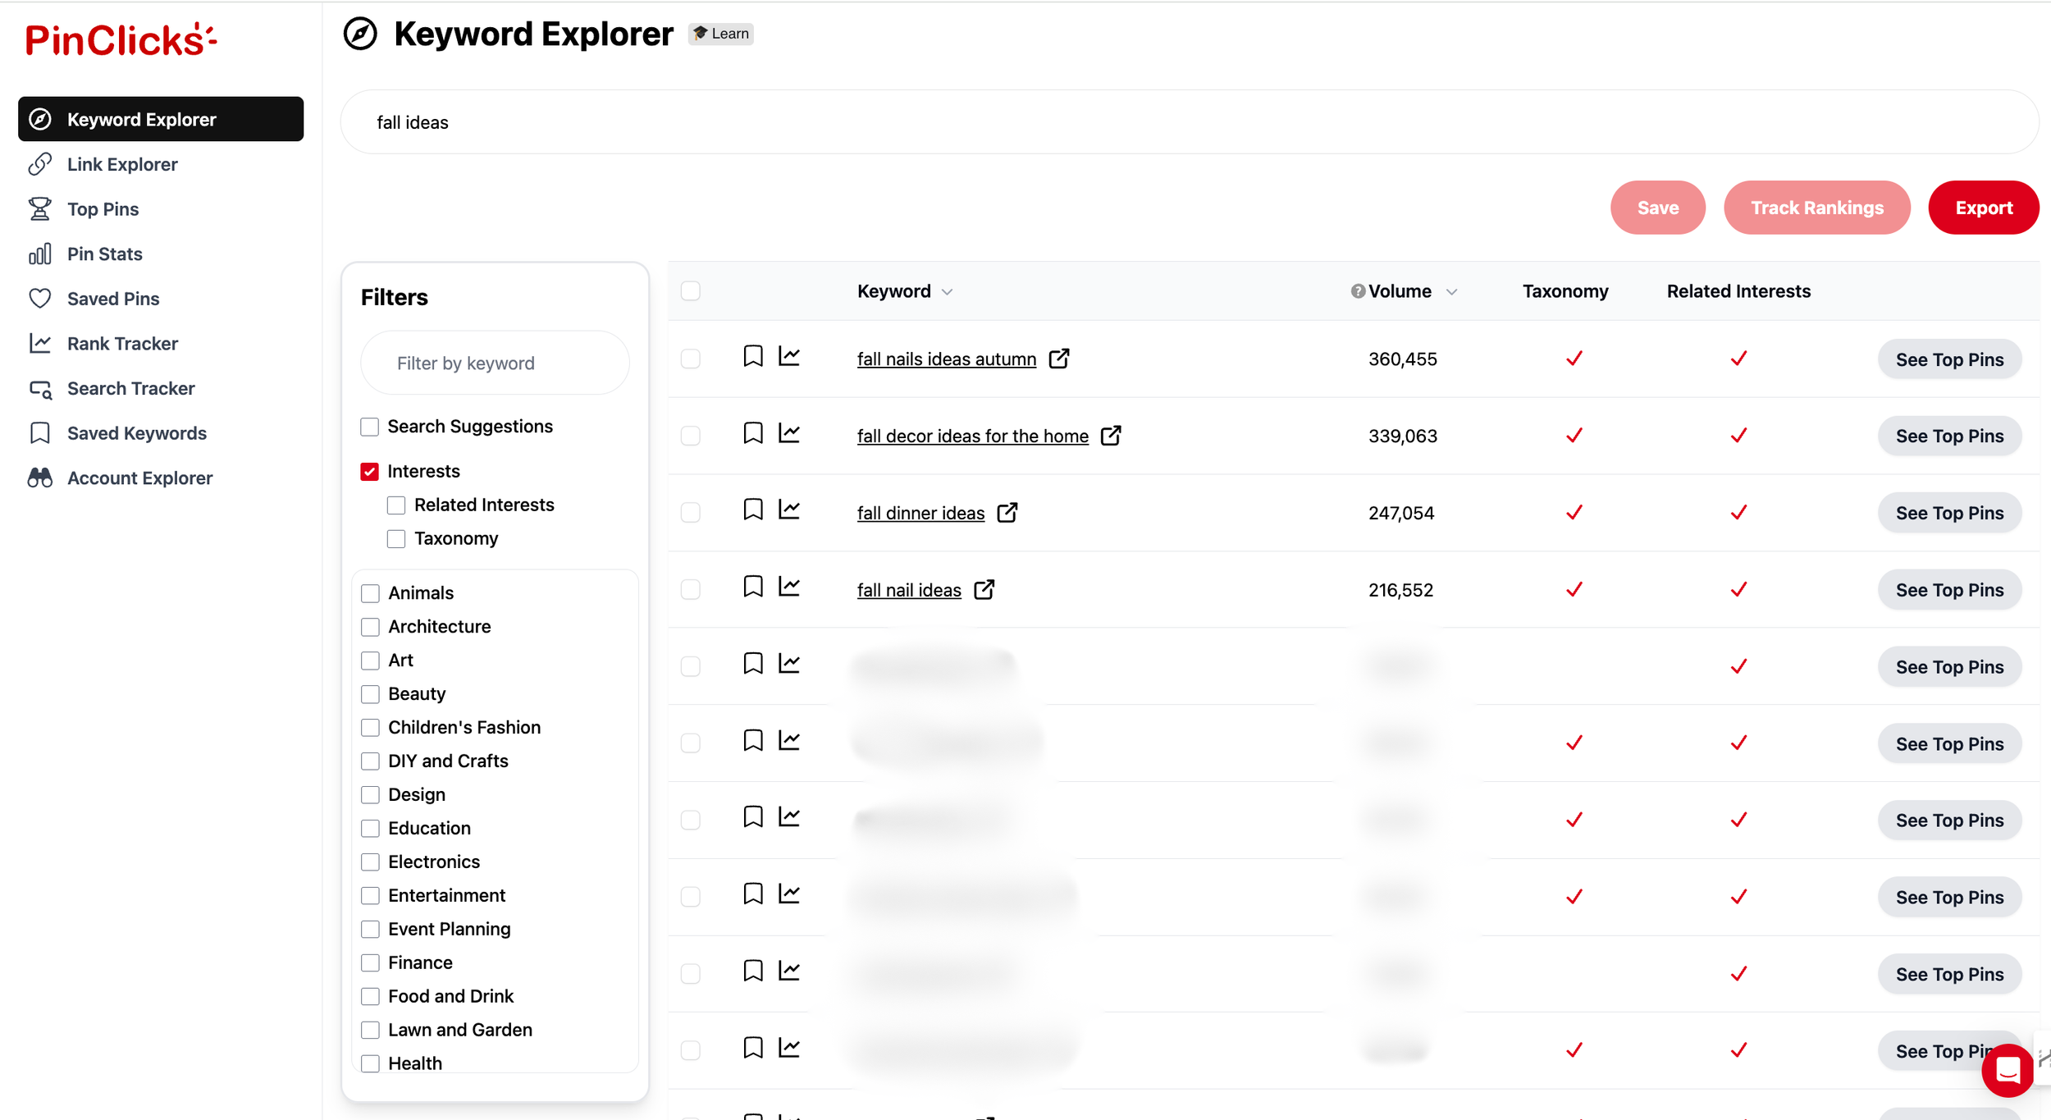Expand the Keyword column sort chevron
Viewport: 2051px width, 1120px height.
pos(948,292)
